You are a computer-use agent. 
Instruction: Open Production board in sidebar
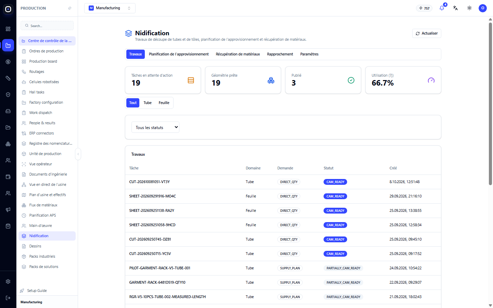click(x=47, y=61)
